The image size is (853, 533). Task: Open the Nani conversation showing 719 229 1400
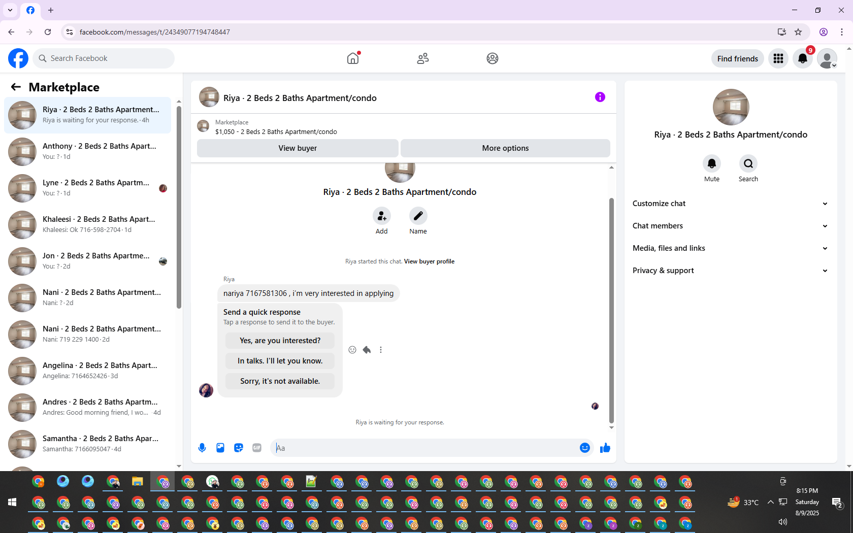pyautogui.click(x=88, y=334)
